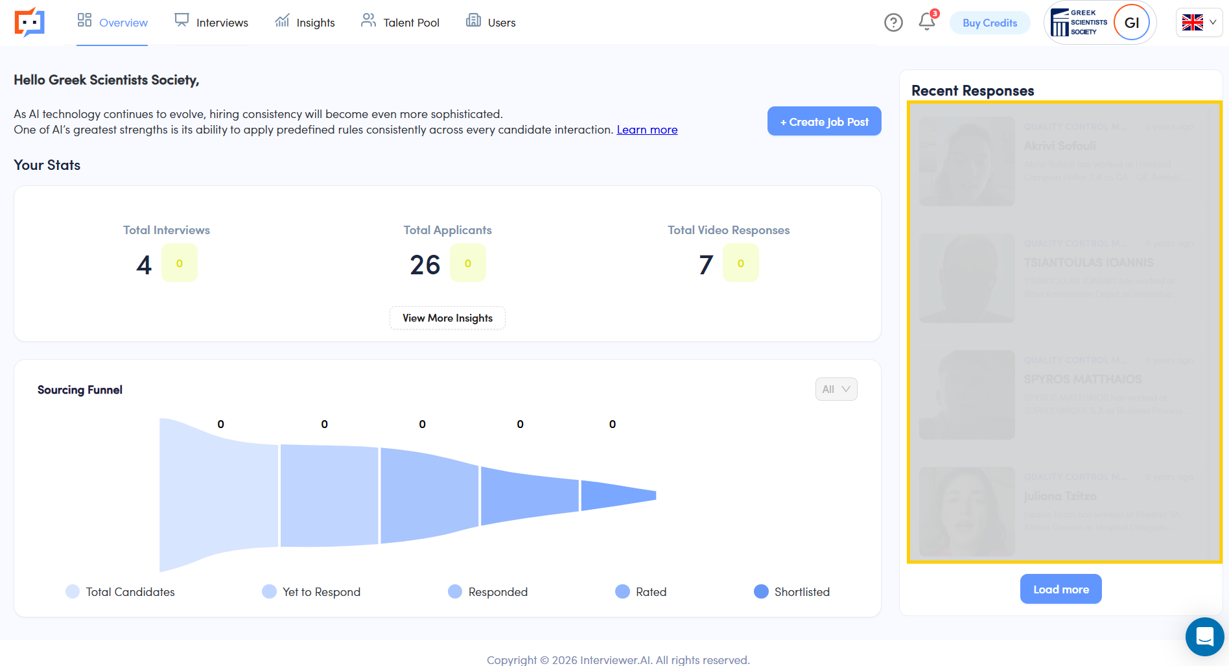The height and width of the screenshot is (666, 1229).
Task: Click the narrowest funnel chart tip segment
Action: [x=618, y=495]
